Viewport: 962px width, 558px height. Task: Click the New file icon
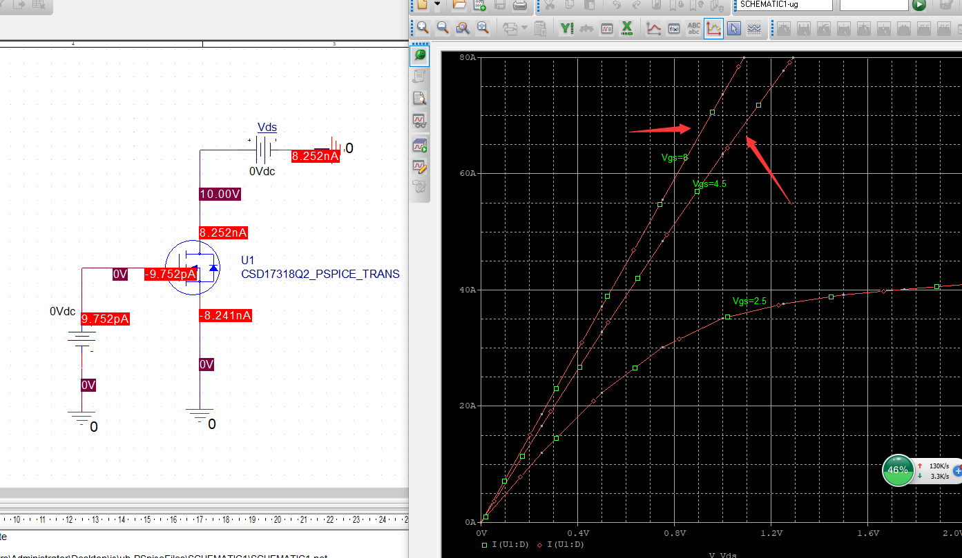pyautogui.click(x=422, y=5)
